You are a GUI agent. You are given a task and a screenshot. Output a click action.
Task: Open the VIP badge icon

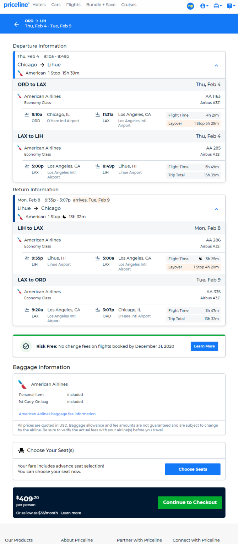[190, 6]
